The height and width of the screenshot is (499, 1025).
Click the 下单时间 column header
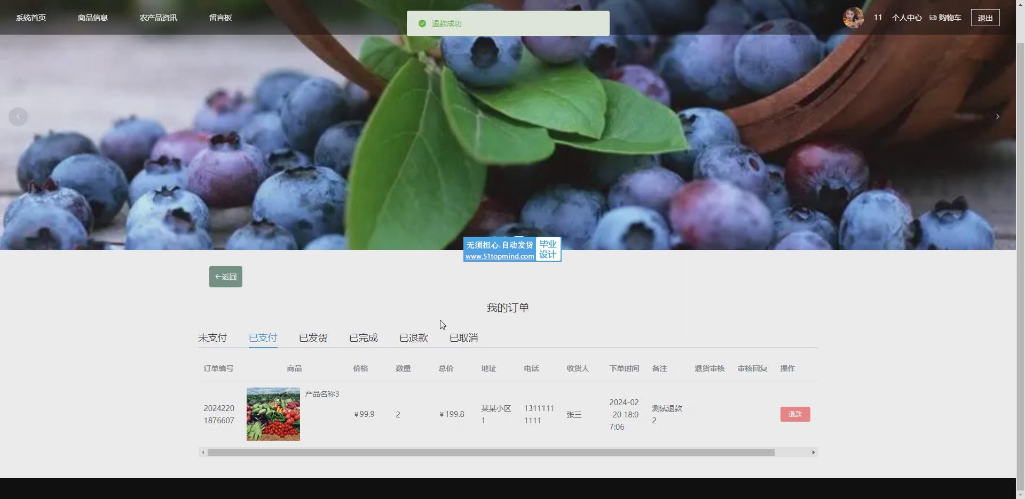pos(624,368)
